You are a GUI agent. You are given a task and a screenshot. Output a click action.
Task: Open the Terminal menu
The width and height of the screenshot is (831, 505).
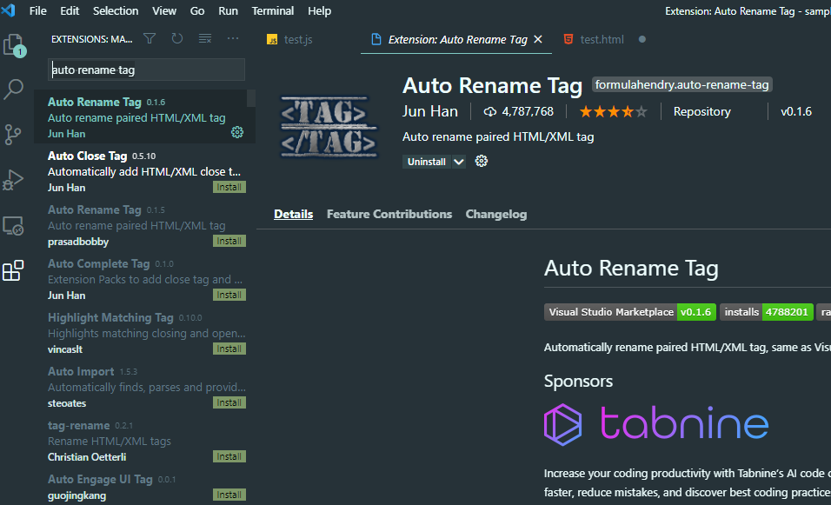tap(272, 10)
